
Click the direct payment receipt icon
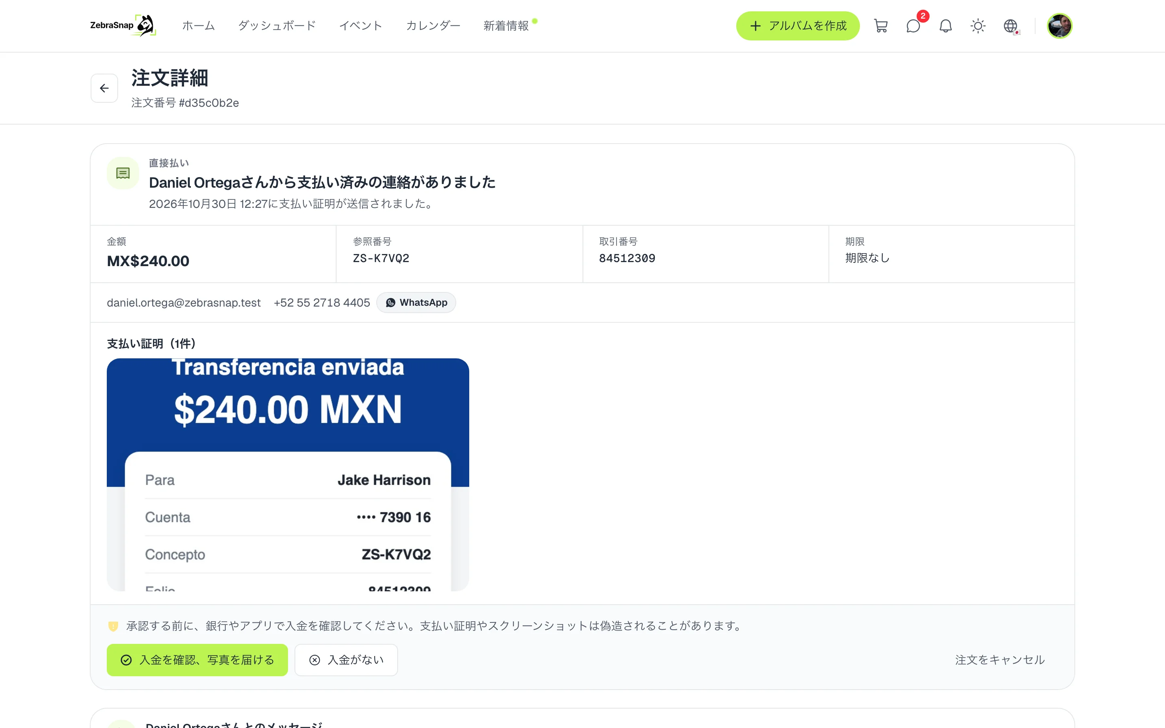(123, 173)
